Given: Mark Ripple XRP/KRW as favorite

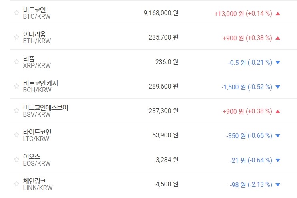Looking at the screenshot, I should click(x=16, y=62).
